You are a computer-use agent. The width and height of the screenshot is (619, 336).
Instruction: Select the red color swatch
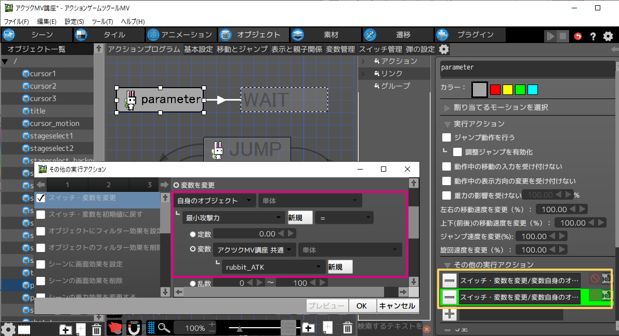click(x=495, y=90)
